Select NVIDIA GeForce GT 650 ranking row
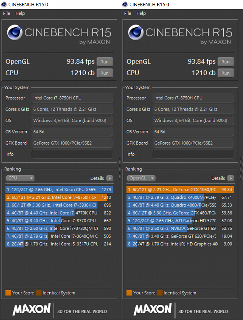The image size is (243, 320). point(180,228)
